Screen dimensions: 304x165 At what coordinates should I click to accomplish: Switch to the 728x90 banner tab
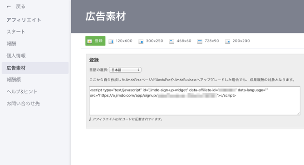208,41
